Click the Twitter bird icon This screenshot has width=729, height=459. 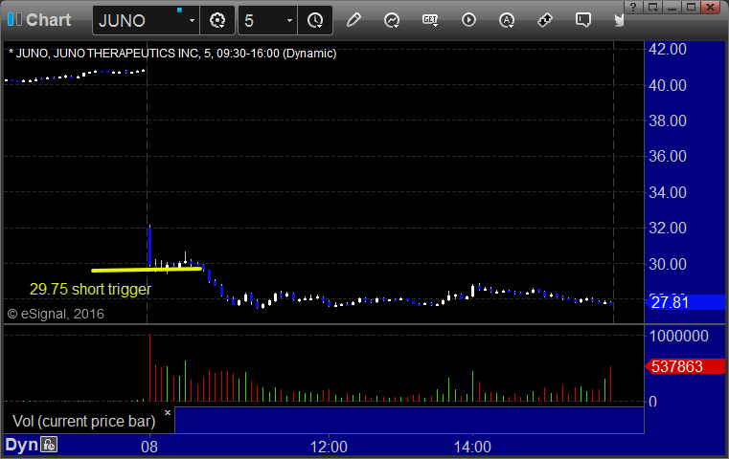(x=619, y=20)
